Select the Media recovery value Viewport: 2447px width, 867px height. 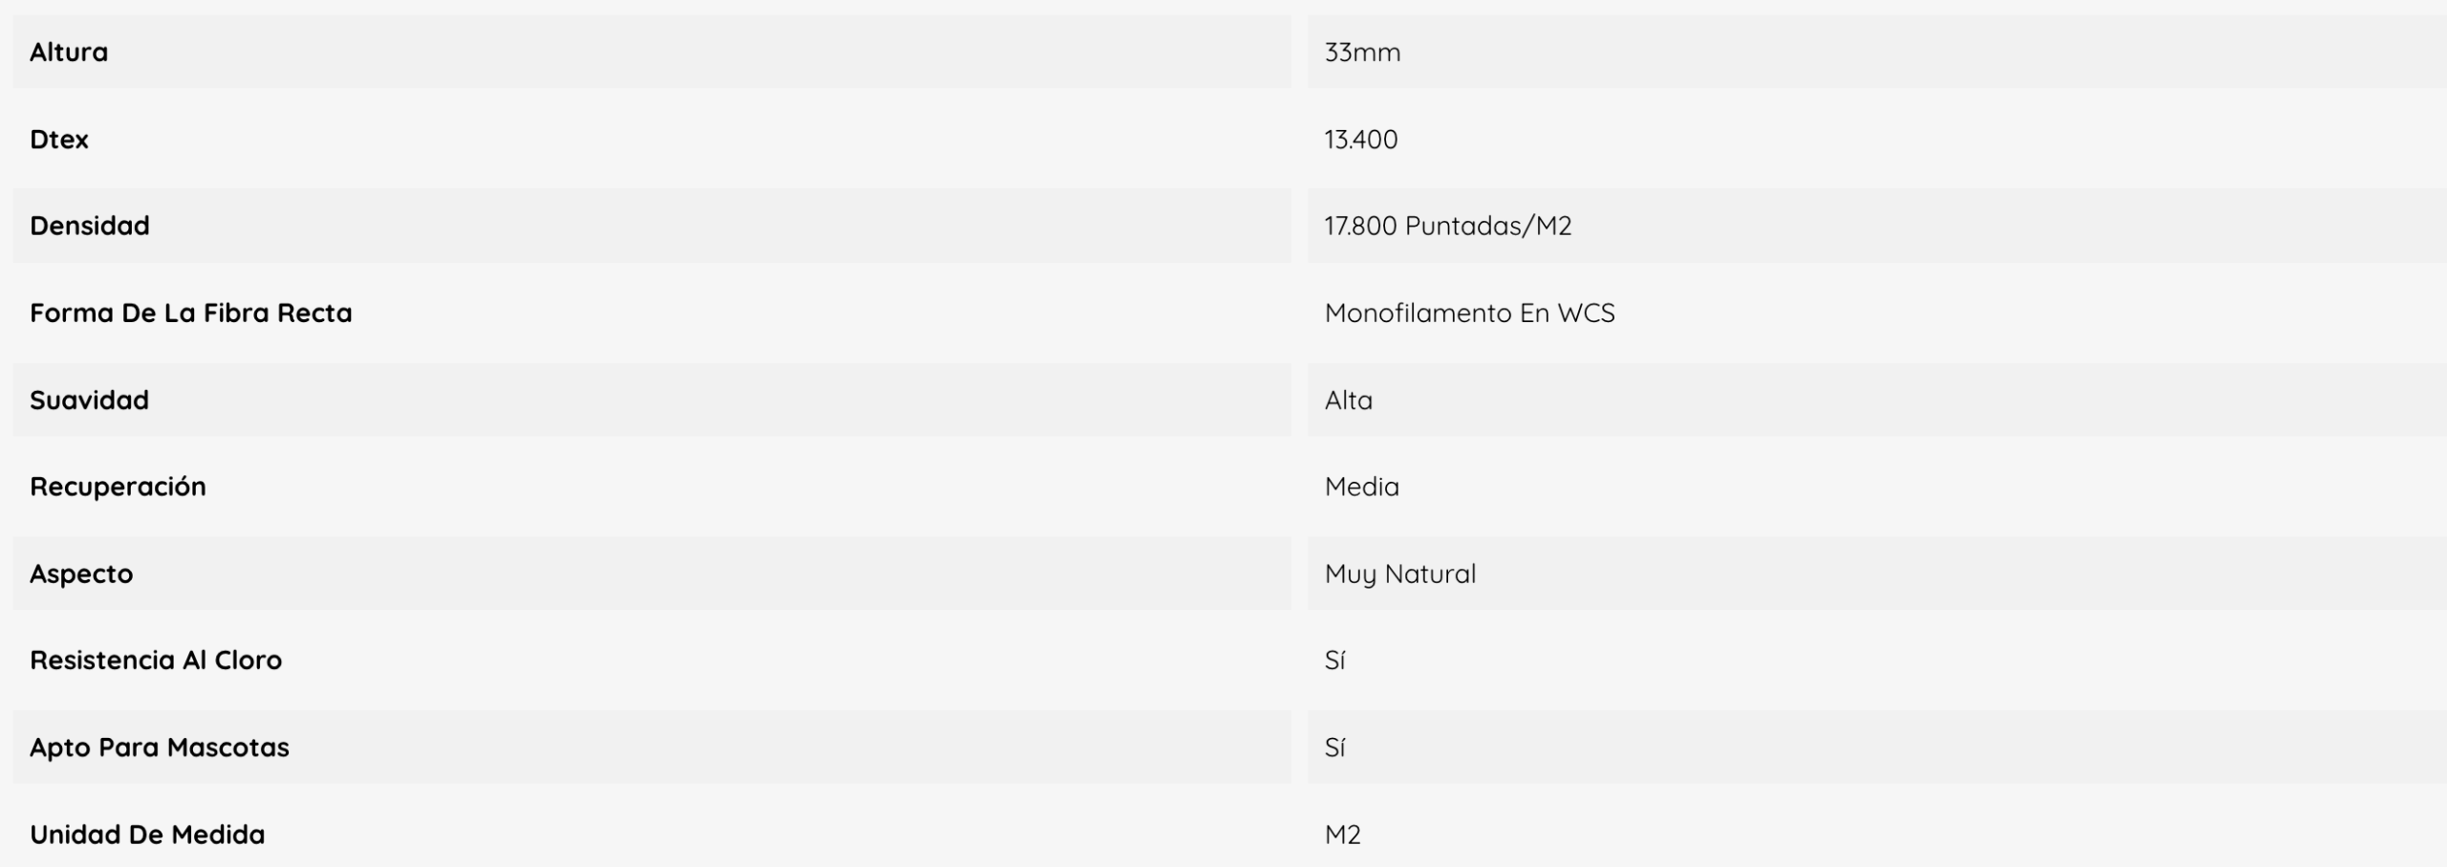[x=1361, y=487]
